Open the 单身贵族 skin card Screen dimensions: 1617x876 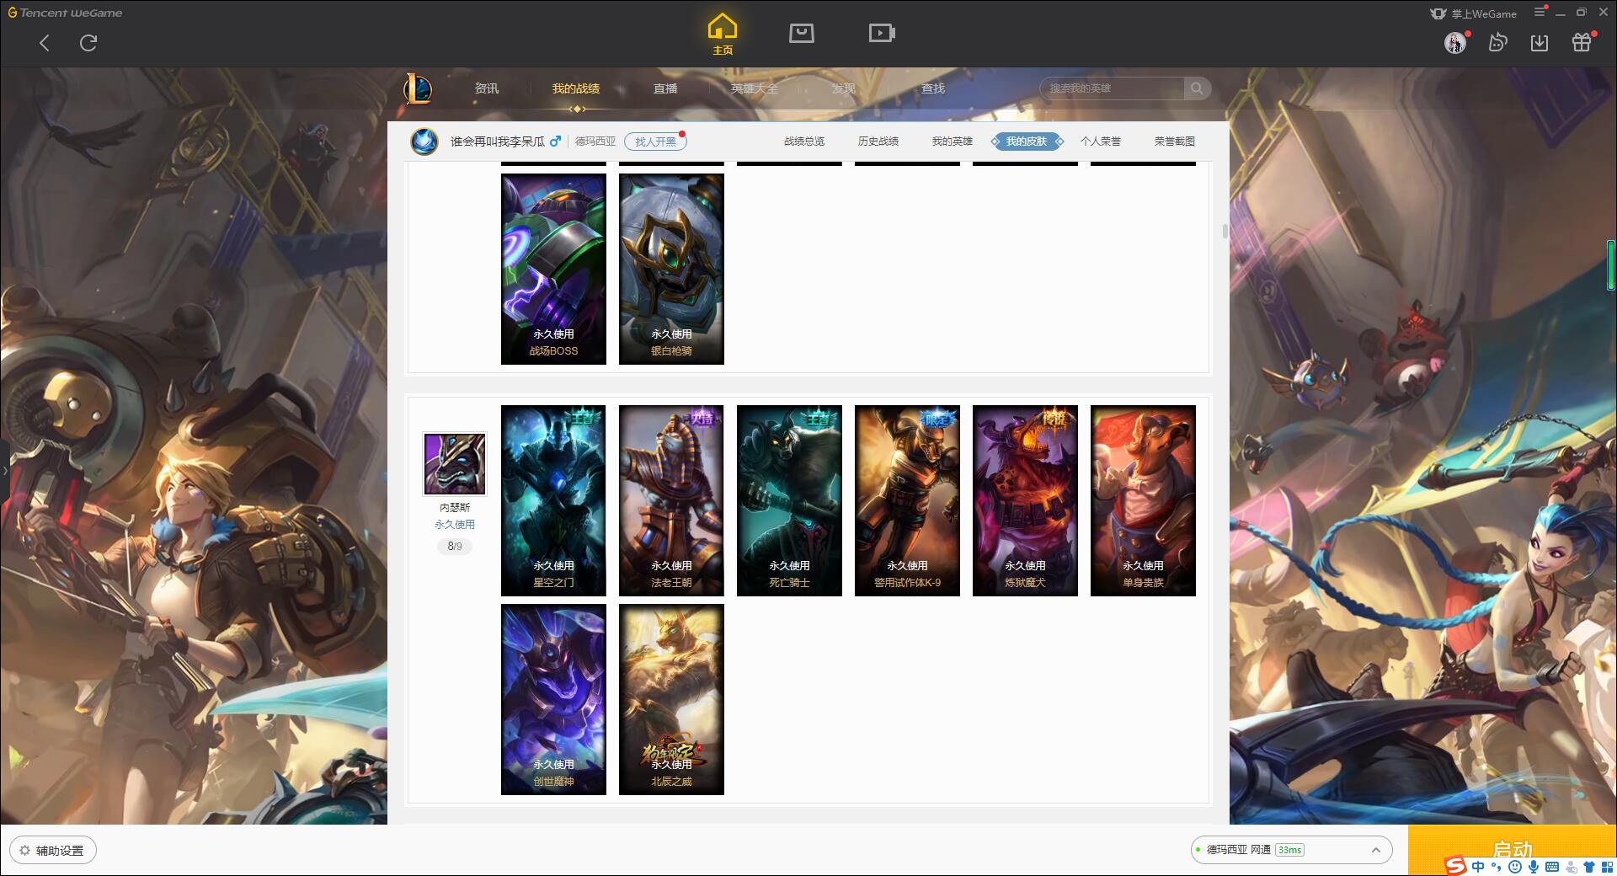coord(1143,501)
